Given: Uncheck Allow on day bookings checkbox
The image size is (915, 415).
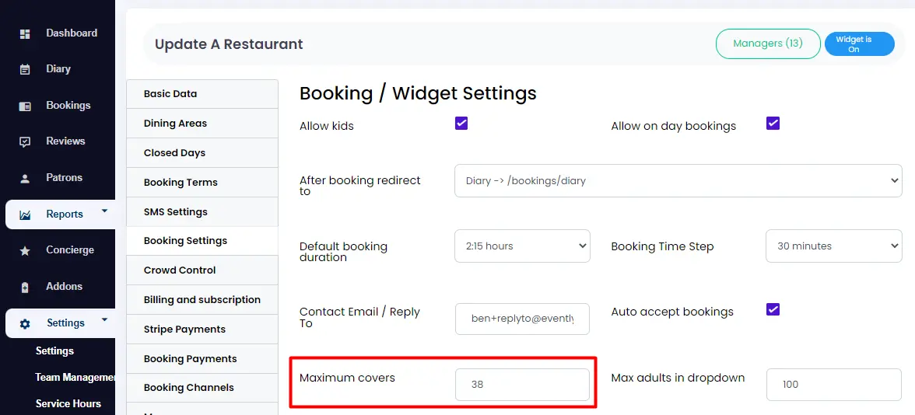Looking at the screenshot, I should (x=773, y=123).
